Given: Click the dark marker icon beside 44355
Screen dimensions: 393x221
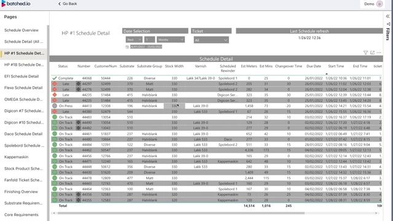Looking at the screenshot, I should (79, 200).
